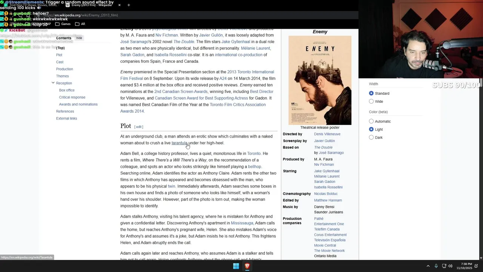Open Nicolas Bolduc cinematography link
This screenshot has height=272, width=483.
pos(326,194)
